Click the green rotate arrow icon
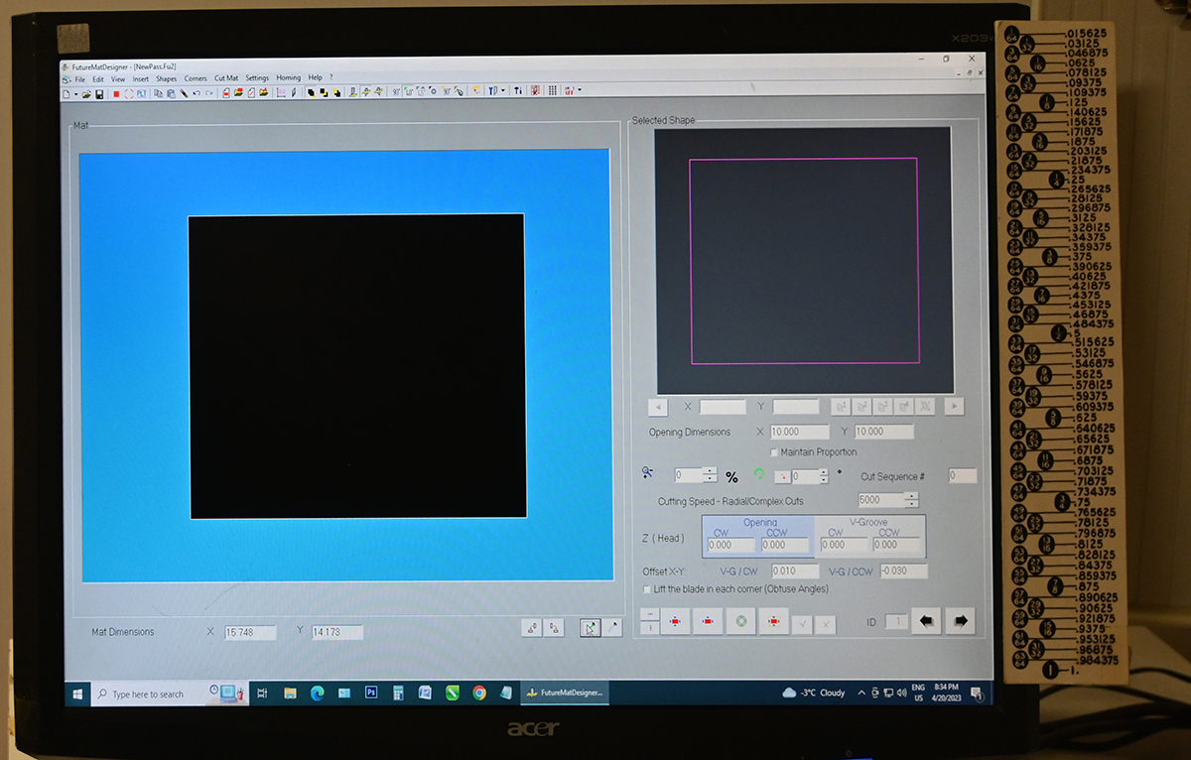The image size is (1191, 760). click(759, 473)
